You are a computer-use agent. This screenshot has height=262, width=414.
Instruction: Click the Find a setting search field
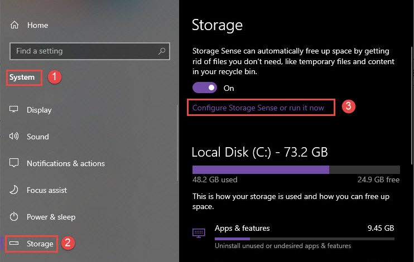pos(90,51)
